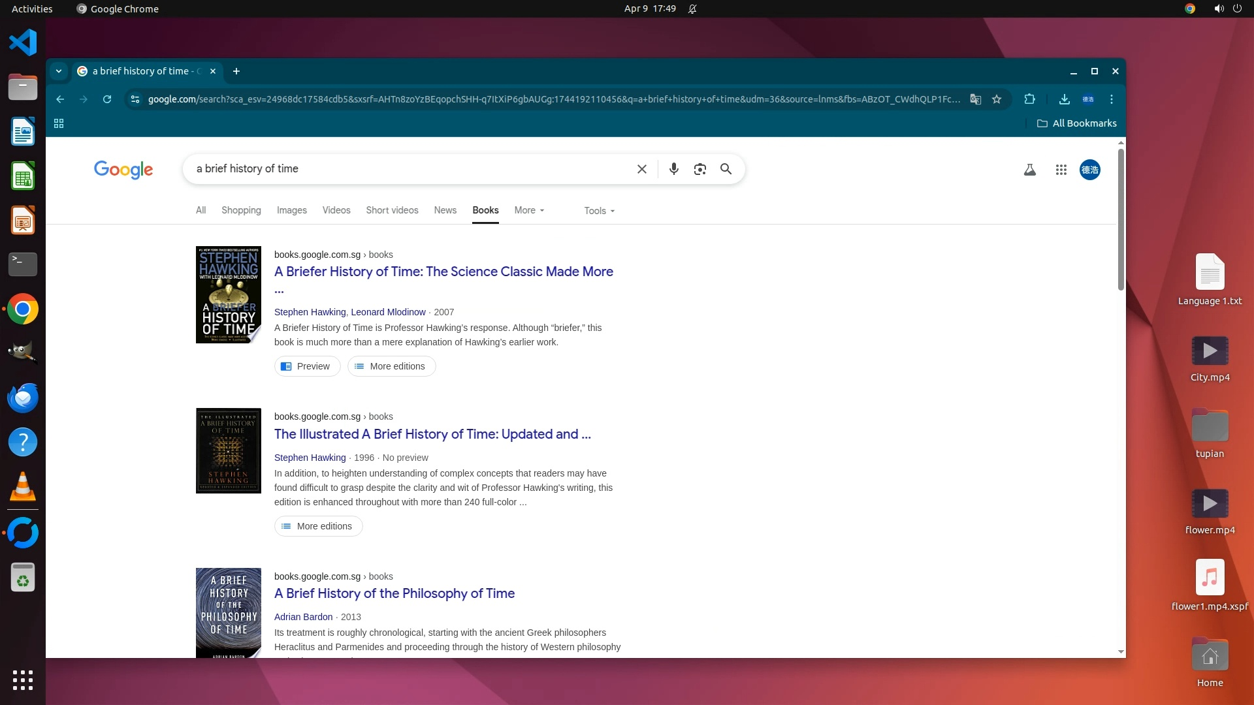The width and height of the screenshot is (1254, 705).
Task: Open Google Lens image search
Action: (x=699, y=169)
